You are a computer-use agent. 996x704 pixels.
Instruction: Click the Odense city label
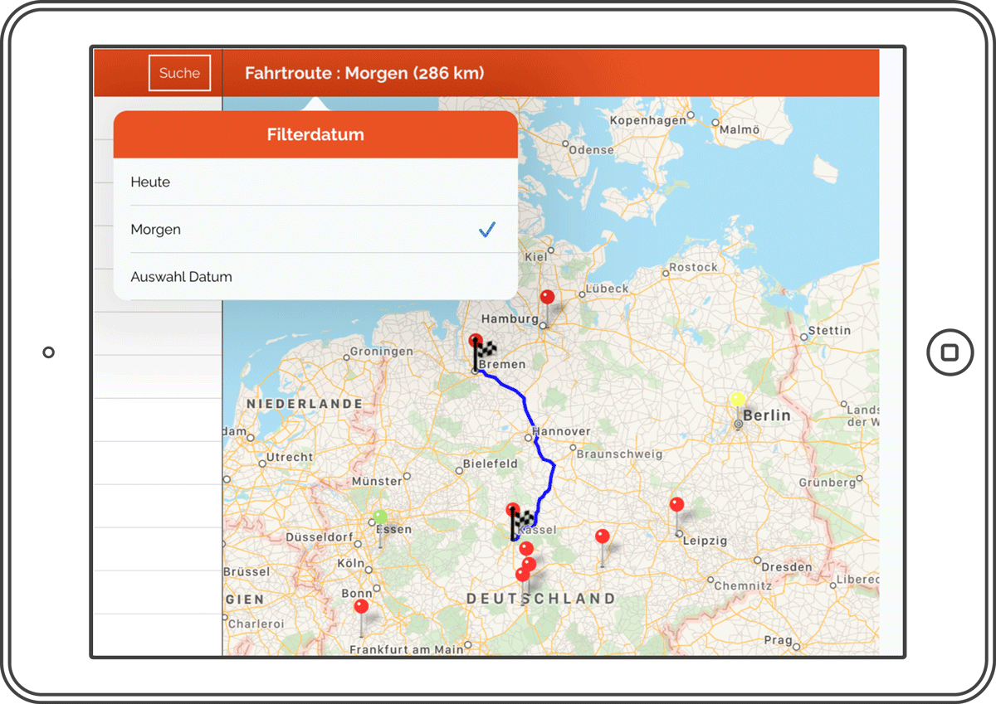[x=593, y=150]
